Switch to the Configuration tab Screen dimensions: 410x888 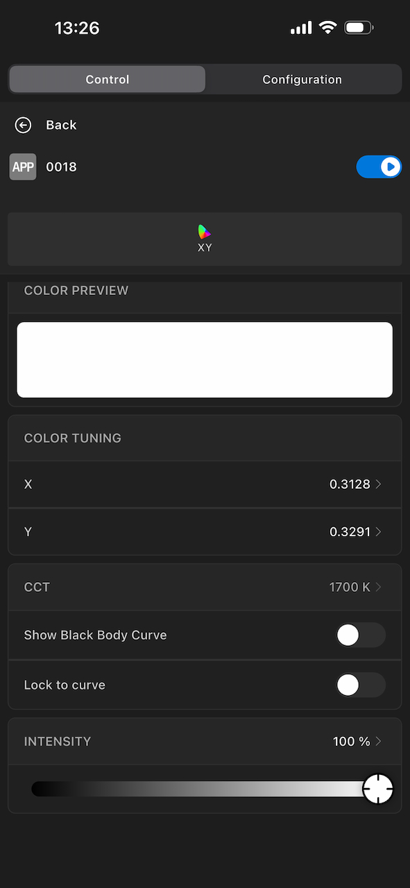click(302, 79)
